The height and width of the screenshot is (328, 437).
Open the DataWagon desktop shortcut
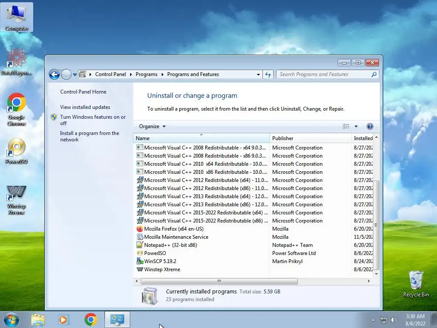(17, 62)
